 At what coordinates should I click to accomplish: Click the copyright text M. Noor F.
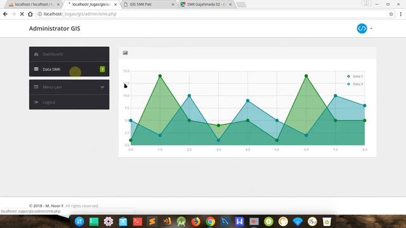55,206
